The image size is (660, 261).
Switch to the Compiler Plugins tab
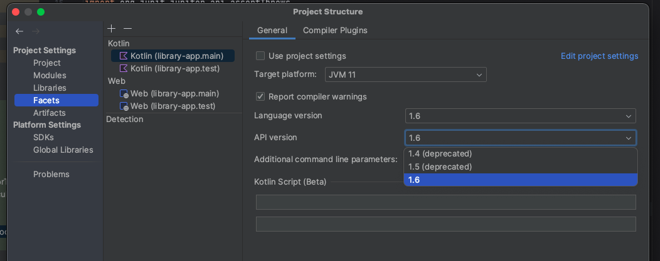pos(335,30)
